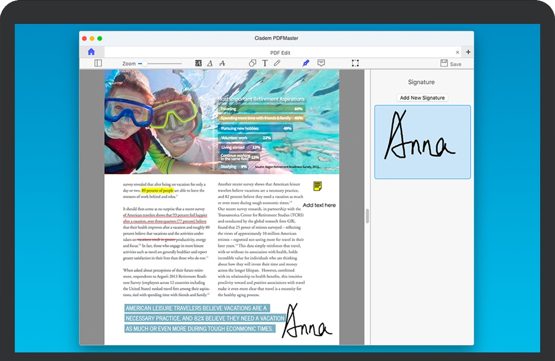Select the Anna signature placed on page
This screenshot has width=555, height=361.
306,323
